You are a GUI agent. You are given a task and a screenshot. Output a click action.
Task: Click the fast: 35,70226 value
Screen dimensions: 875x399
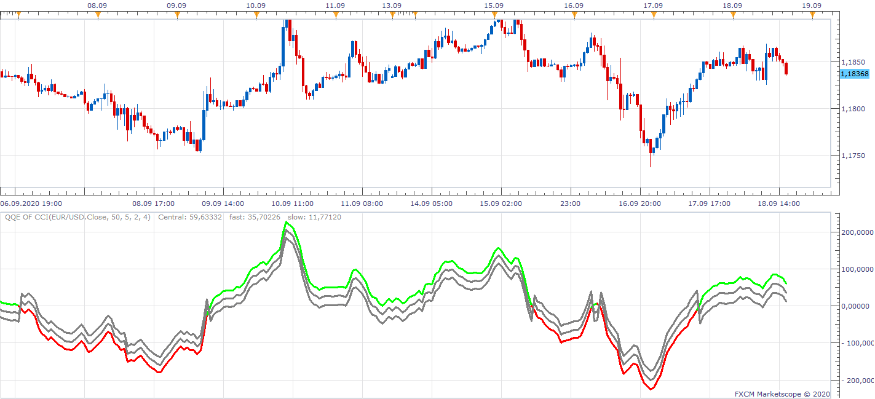255,217
